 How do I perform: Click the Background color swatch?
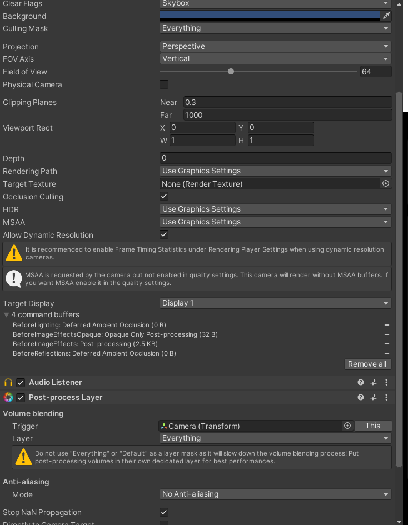[270, 16]
